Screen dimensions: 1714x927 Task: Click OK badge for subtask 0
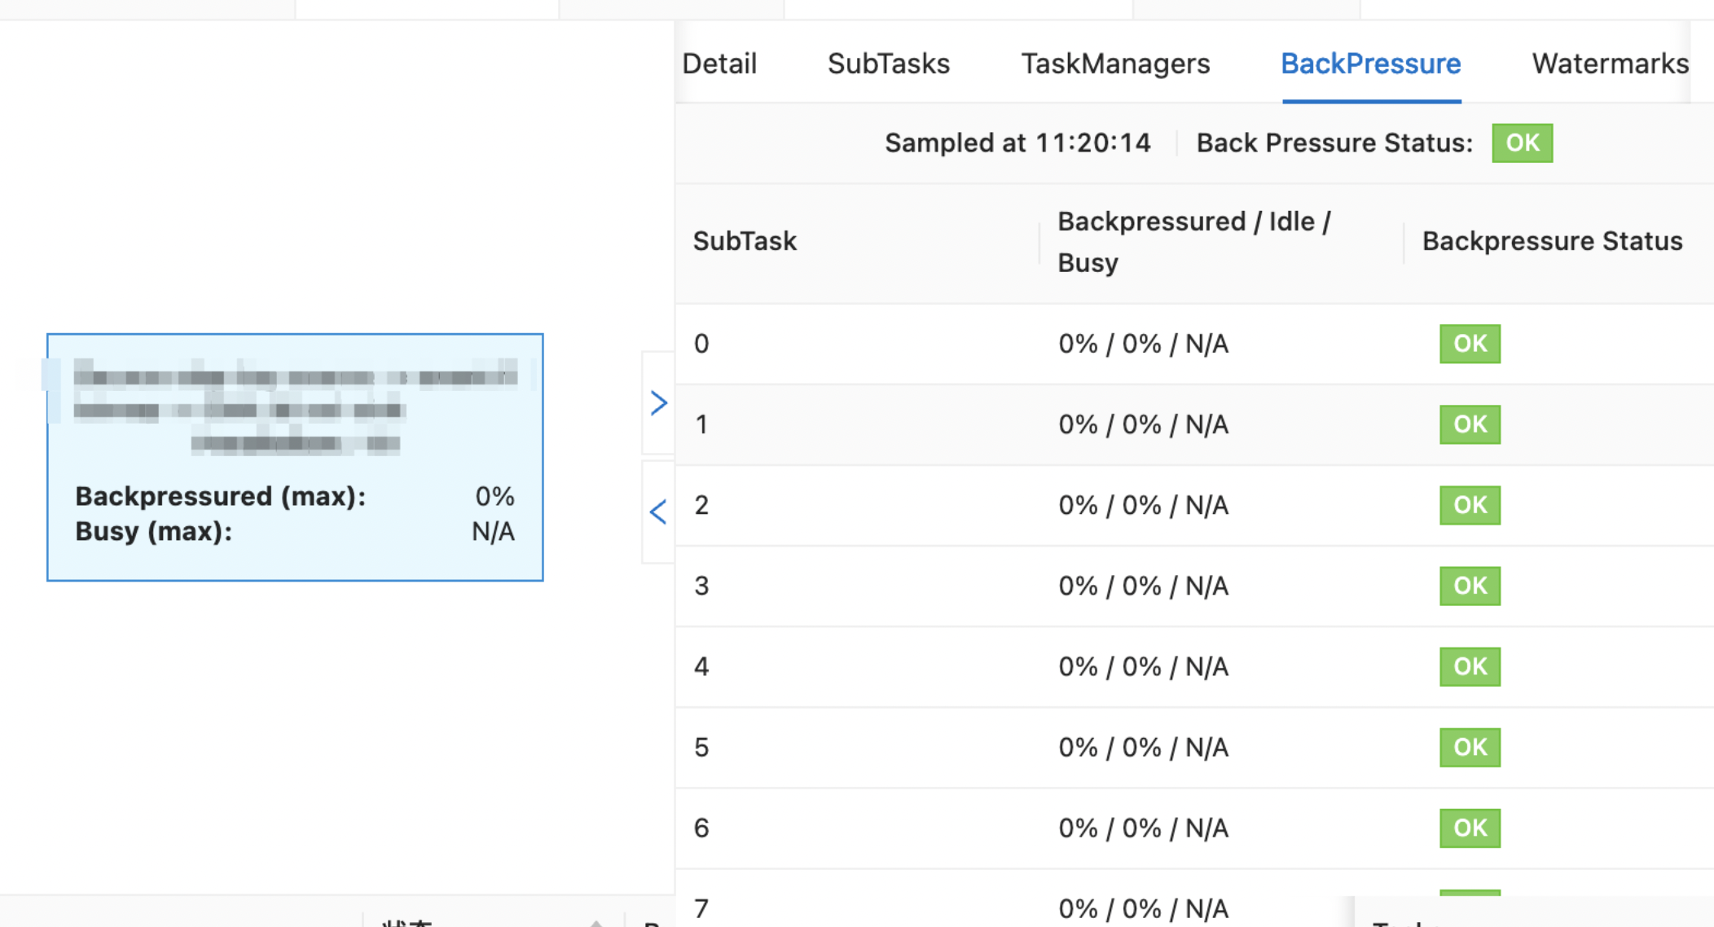(x=1469, y=343)
